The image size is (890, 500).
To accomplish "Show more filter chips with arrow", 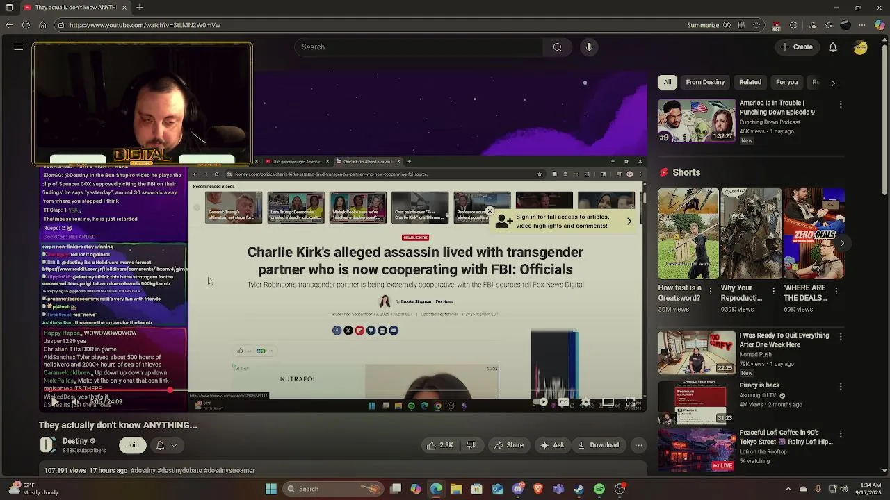I will pyautogui.click(x=833, y=83).
